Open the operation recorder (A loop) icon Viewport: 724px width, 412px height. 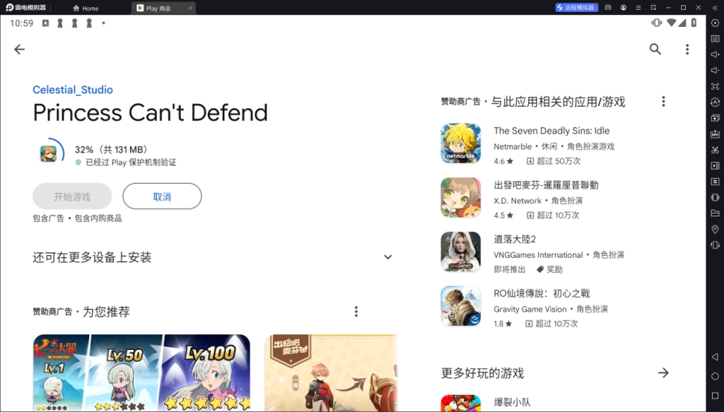pos(716,102)
